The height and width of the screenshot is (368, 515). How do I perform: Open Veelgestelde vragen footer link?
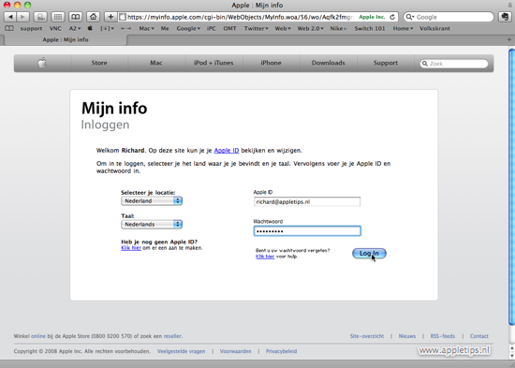pos(182,351)
